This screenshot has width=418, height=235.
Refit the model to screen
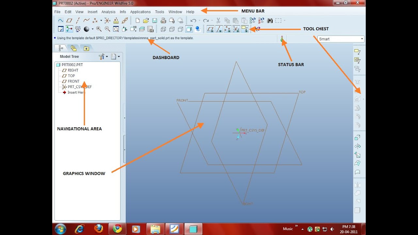click(x=116, y=29)
